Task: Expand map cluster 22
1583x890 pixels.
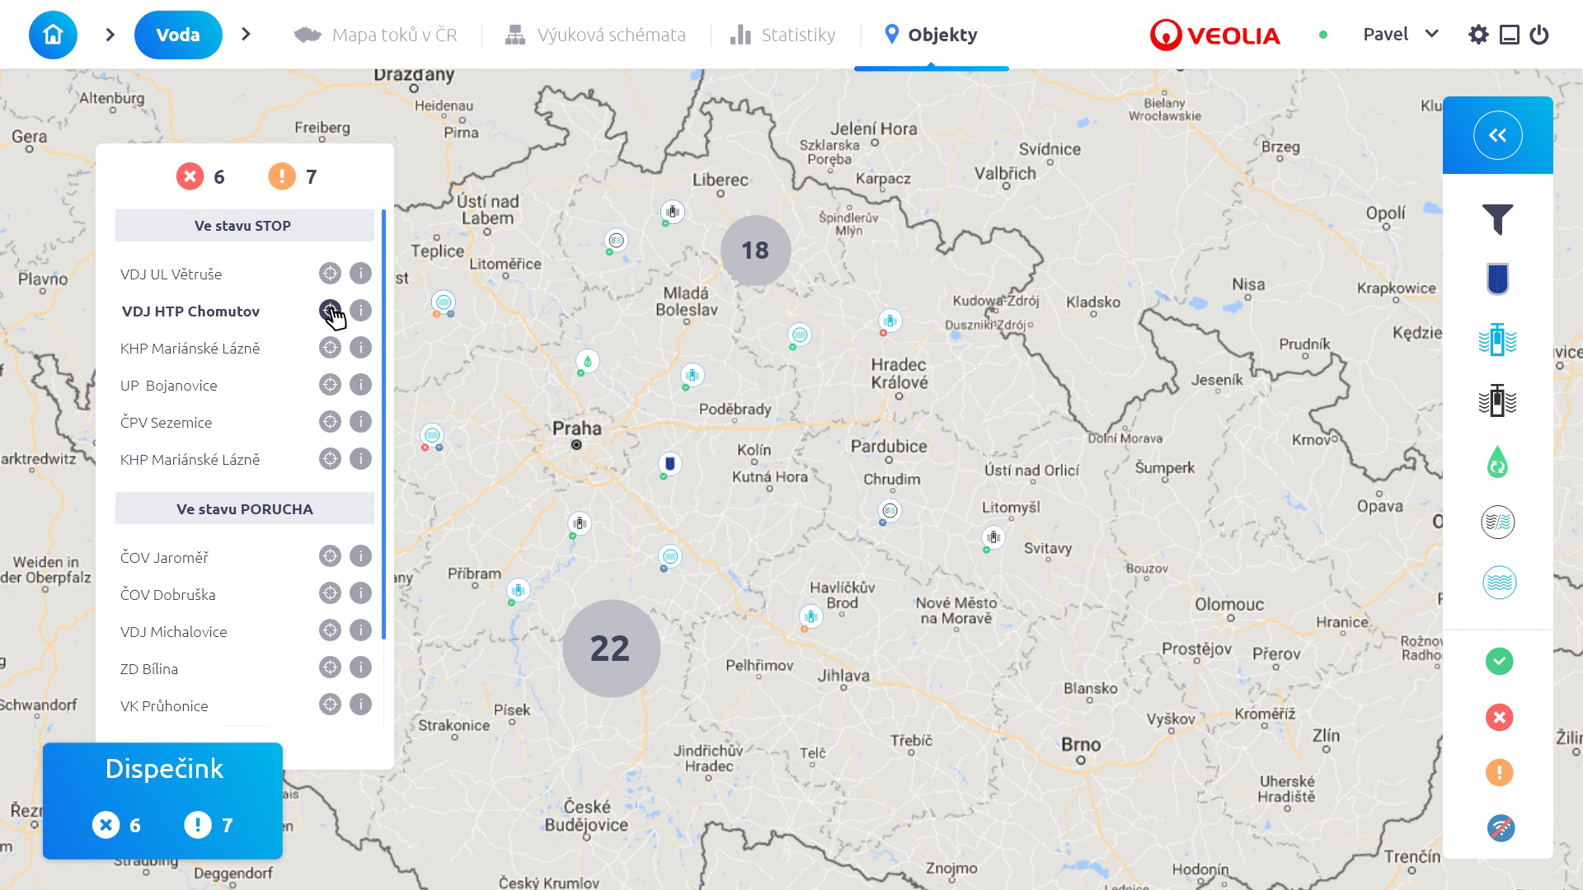Action: (611, 649)
